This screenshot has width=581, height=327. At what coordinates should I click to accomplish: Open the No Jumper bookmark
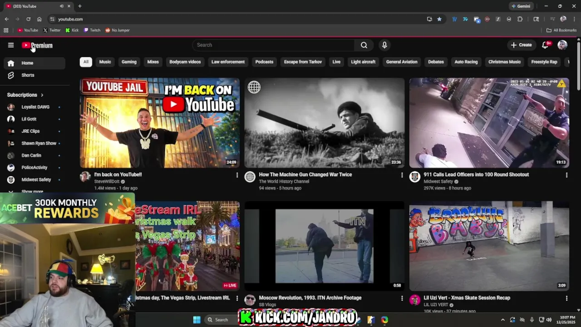coord(118,30)
